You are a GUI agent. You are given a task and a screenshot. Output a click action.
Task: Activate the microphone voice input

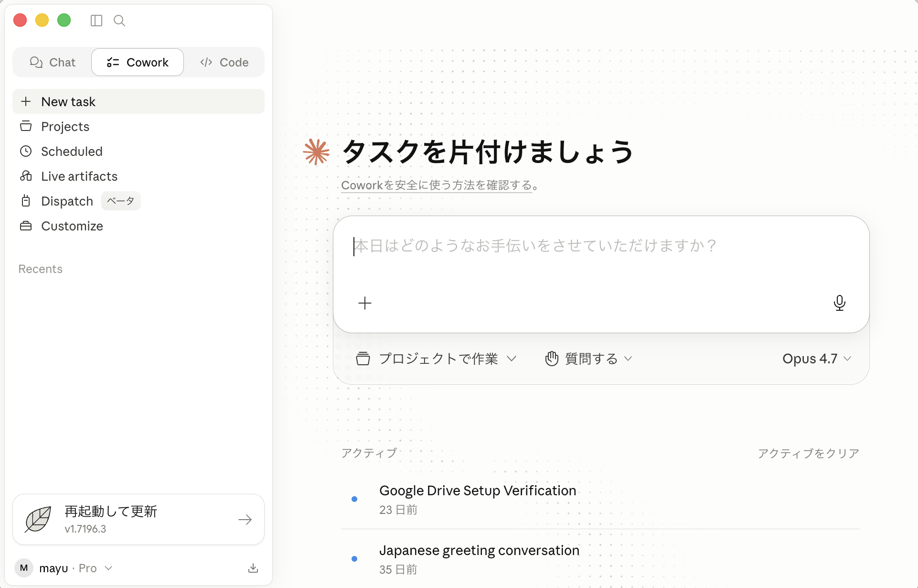coord(839,303)
